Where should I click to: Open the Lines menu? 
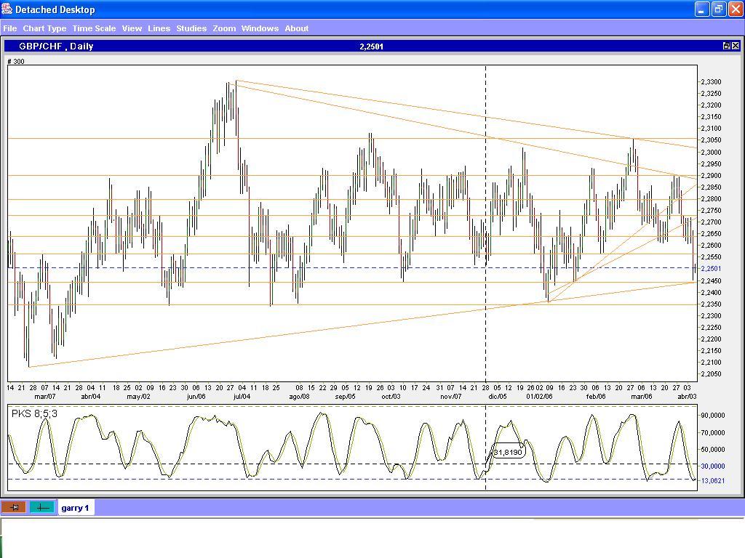coord(159,28)
